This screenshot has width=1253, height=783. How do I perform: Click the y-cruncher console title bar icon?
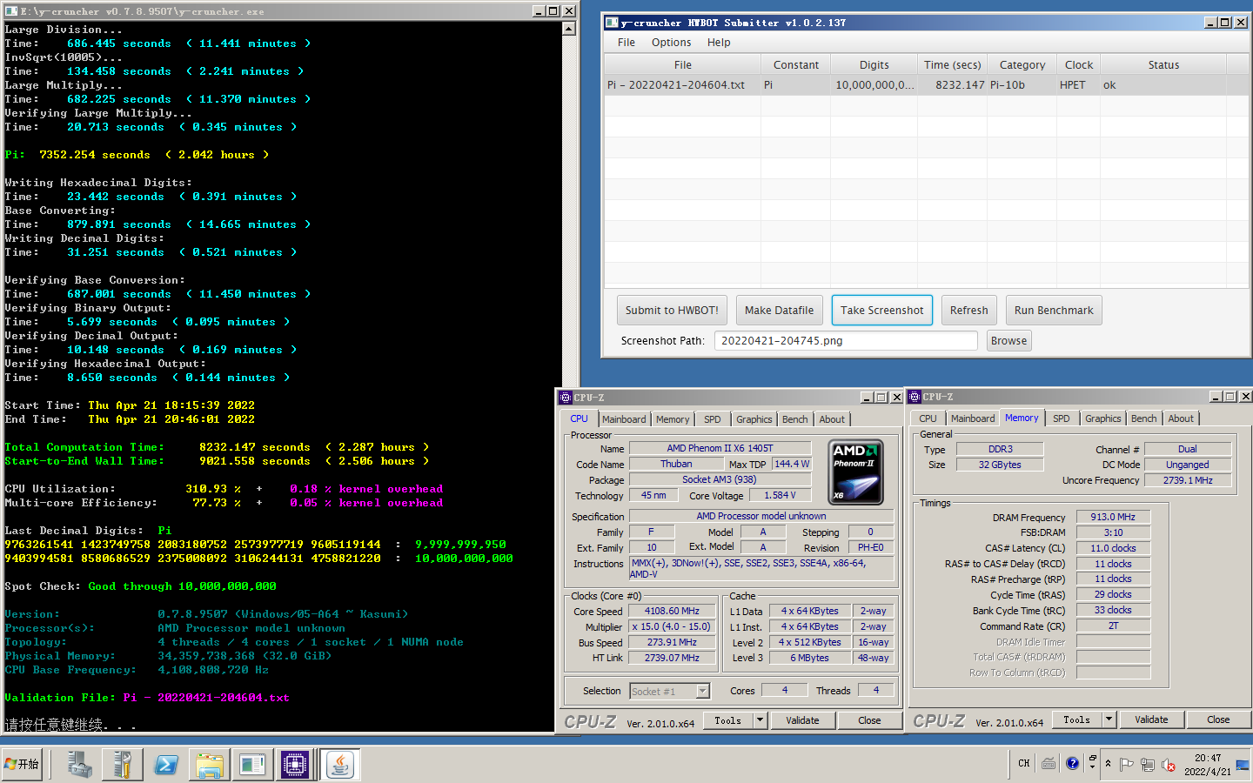point(10,11)
